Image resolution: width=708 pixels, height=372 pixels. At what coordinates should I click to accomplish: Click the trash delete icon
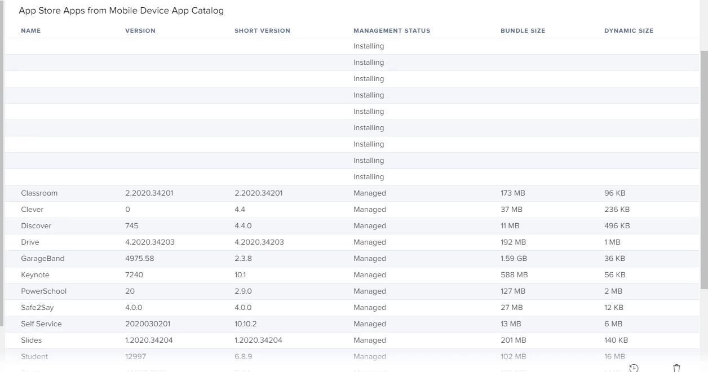click(677, 368)
